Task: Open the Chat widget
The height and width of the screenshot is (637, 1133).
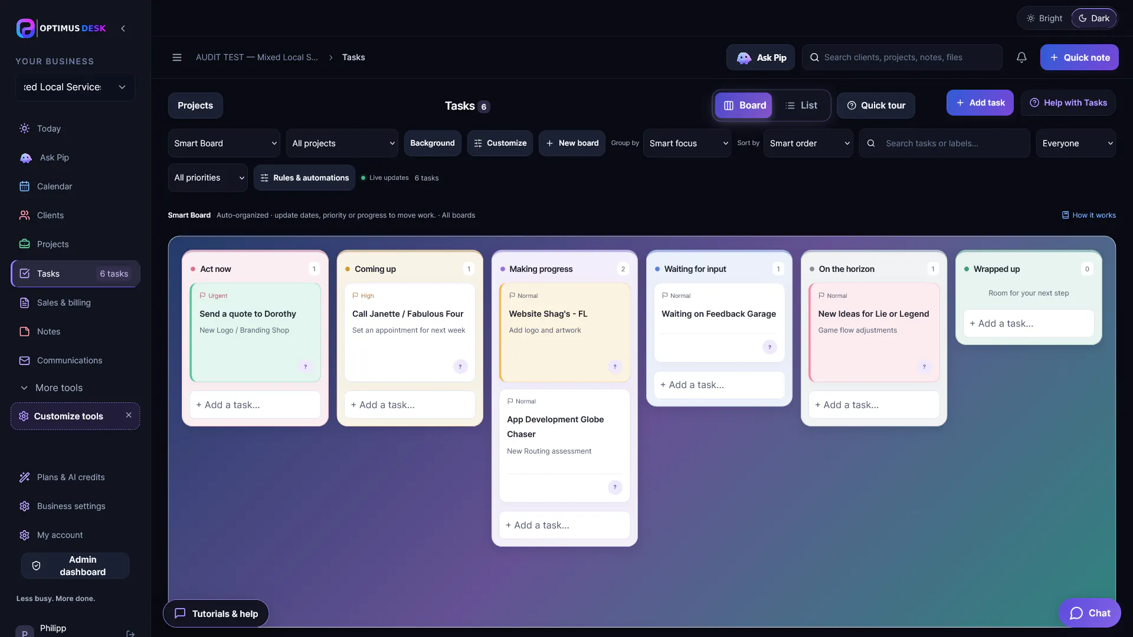Action: point(1090,613)
